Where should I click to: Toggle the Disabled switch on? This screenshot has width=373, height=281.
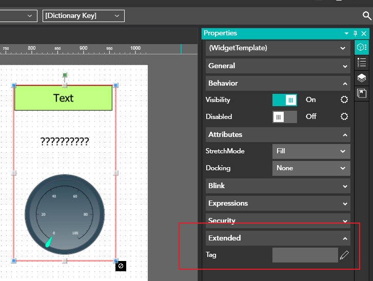pyautogui.click(x=285, y=116)
